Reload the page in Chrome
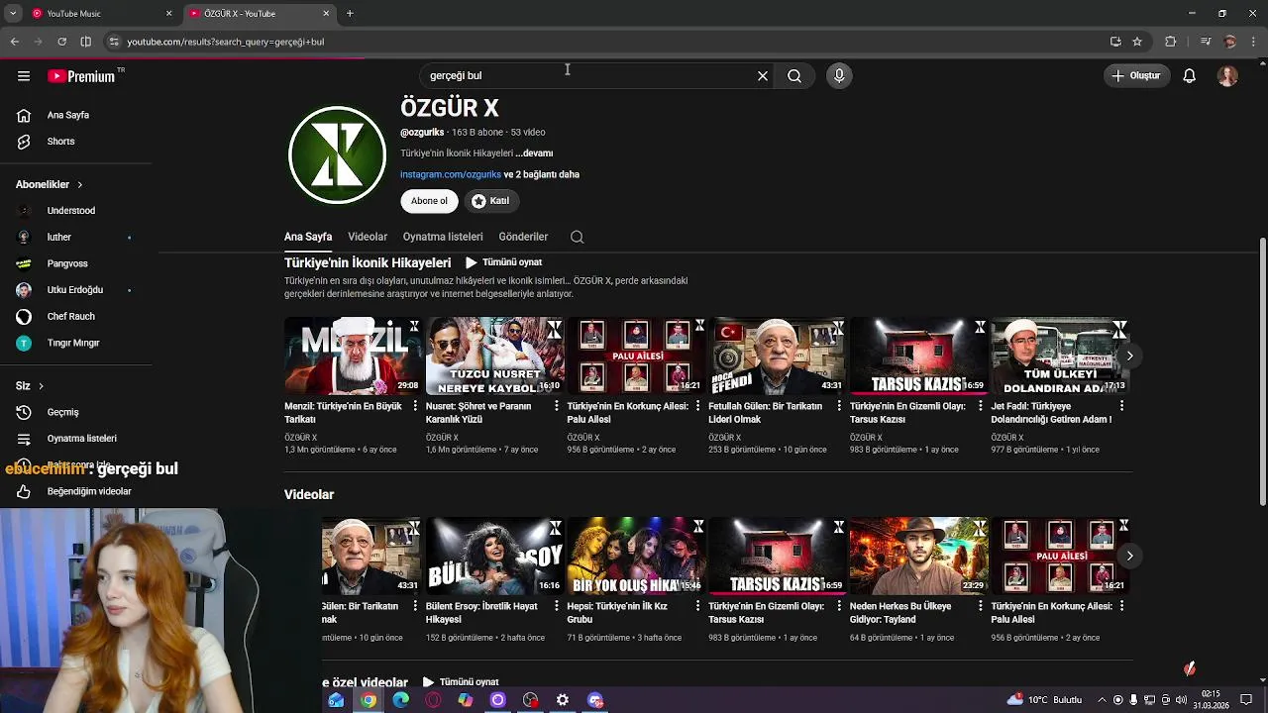Viewport: 1268px width, 713px height. 61,42
